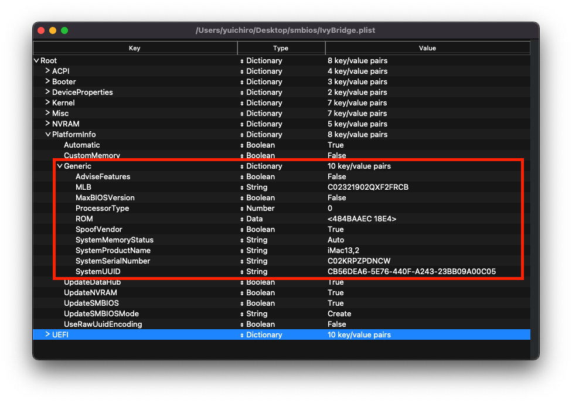Click the yellow minimize window button
This screenshot has width=572, height=403.
coord(53,30)
